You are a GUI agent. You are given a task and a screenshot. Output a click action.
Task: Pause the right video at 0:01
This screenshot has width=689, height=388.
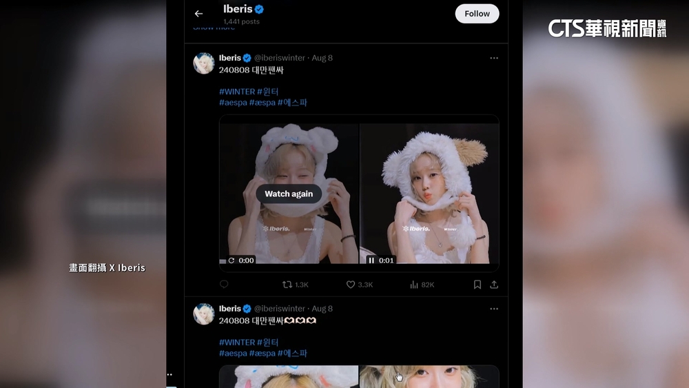click(x=371, y=261)
